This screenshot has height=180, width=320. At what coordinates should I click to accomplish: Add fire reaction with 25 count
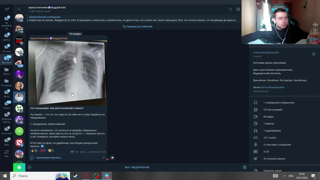(x=34, y=150)
